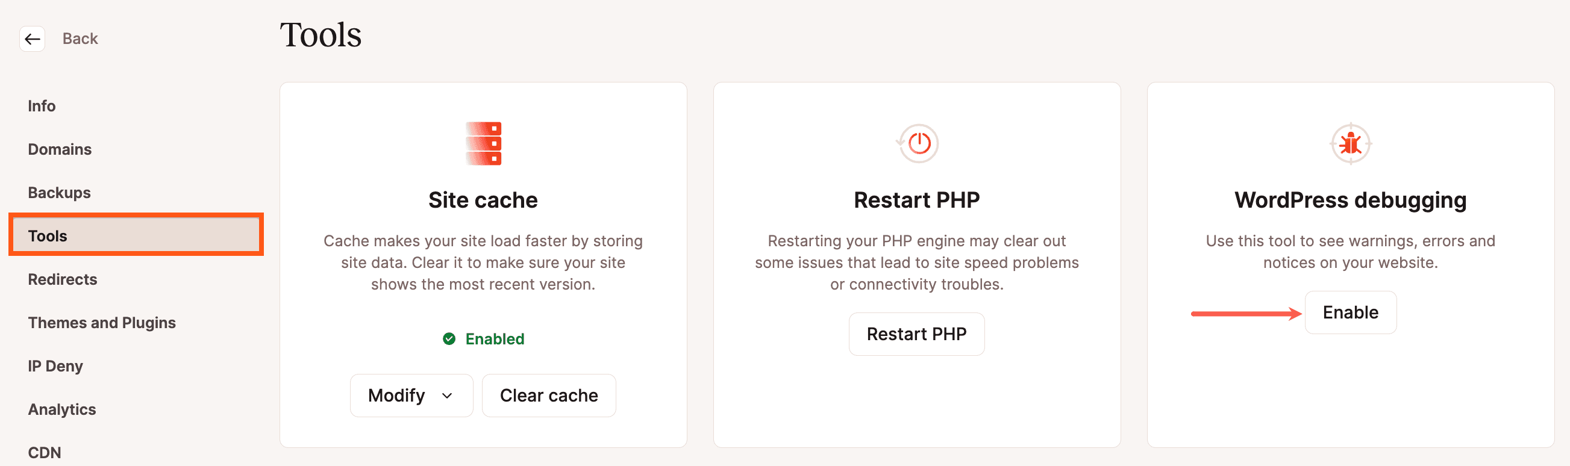Click the Clear cache button

coord(548,396)
